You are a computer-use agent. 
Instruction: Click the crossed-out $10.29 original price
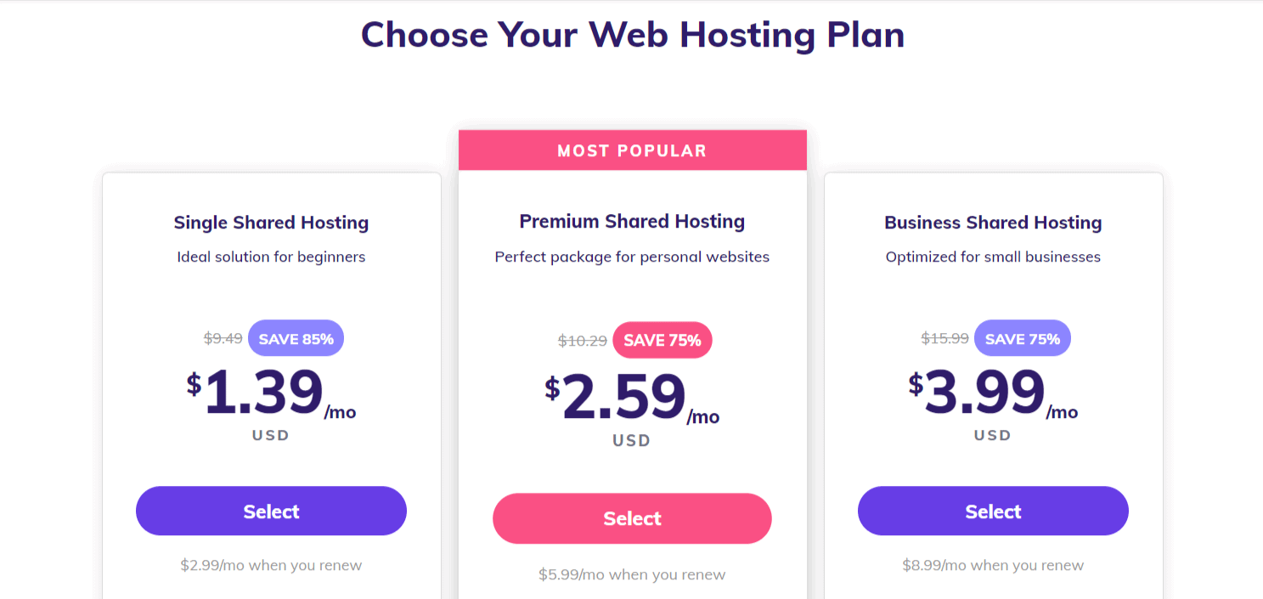coord(583,341)
